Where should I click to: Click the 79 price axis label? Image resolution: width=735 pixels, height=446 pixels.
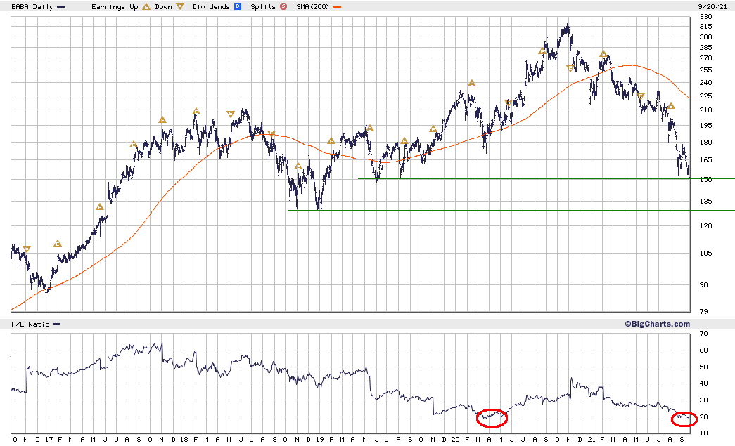pyautogui.click(x=703, y=311)
